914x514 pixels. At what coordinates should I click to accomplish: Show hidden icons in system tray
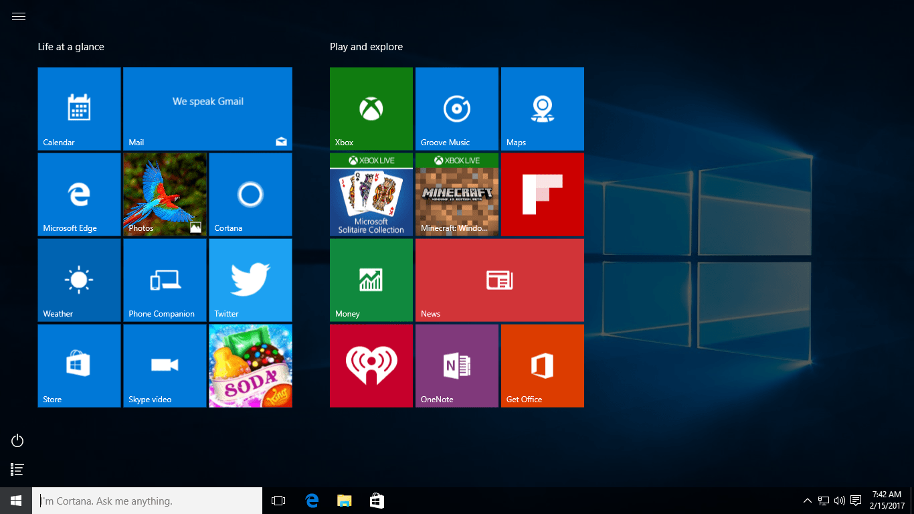807,500
